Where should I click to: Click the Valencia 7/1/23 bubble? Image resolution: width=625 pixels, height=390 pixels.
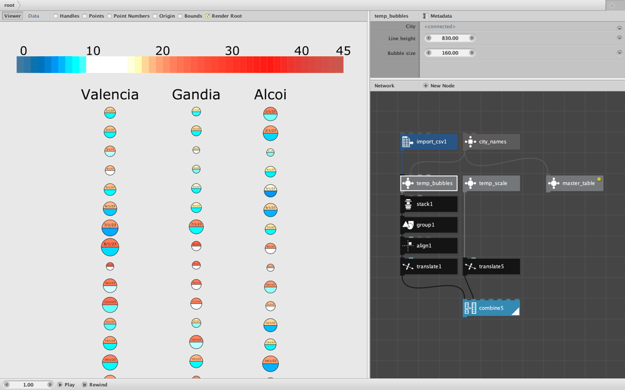[x=110, y=228]
